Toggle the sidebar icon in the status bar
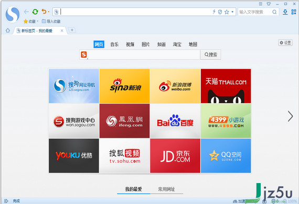 pos(6,201)
